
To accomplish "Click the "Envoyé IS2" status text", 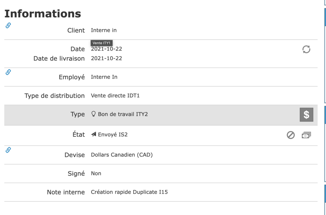I will (113, 135).
